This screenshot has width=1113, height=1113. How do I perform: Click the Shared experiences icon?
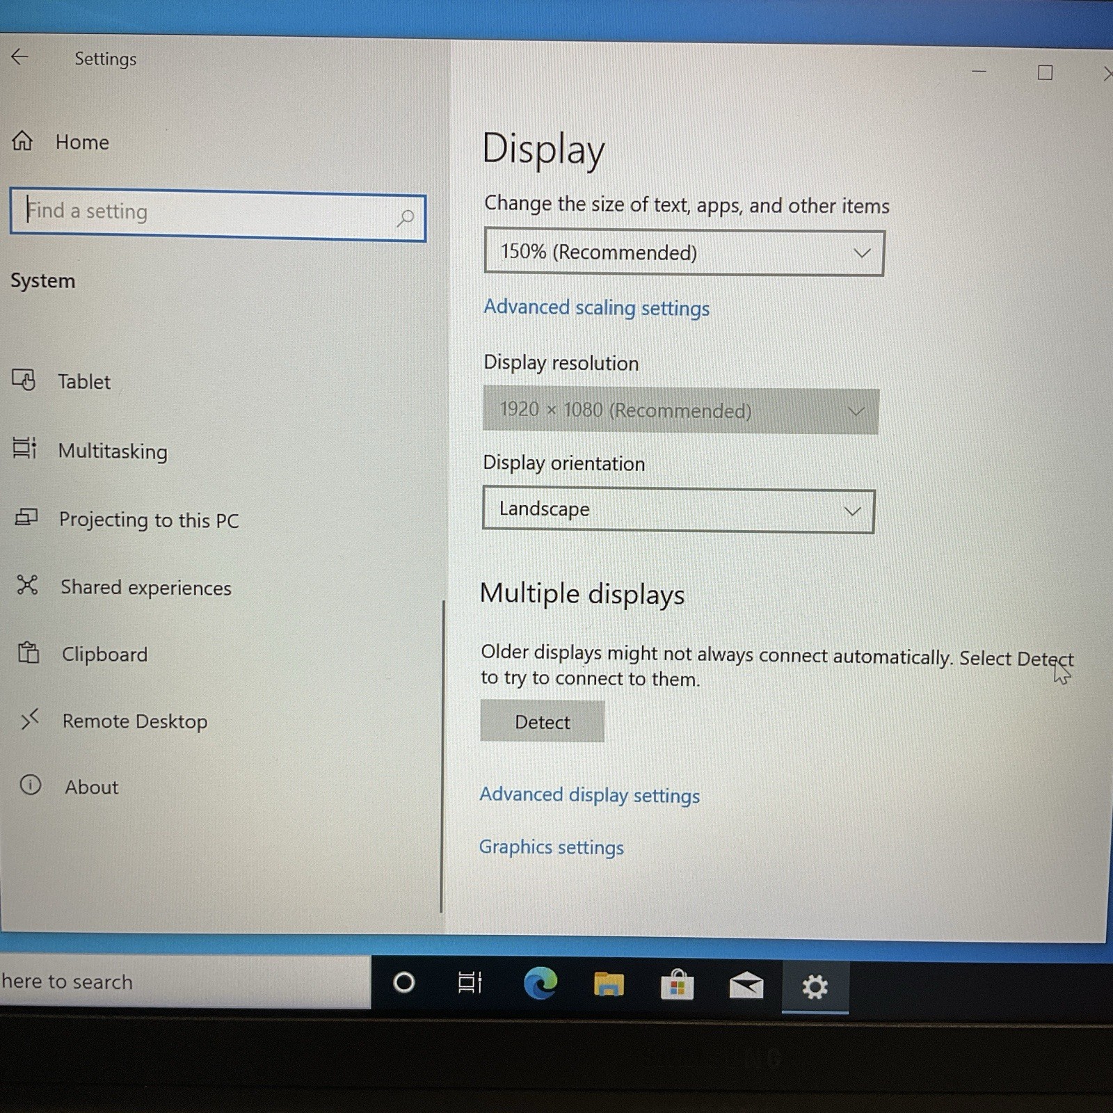coord(28,585)
